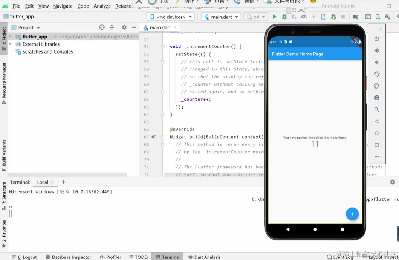Tap the phone's recents square button
The image size is (399, 260).
tap(342, 229)
